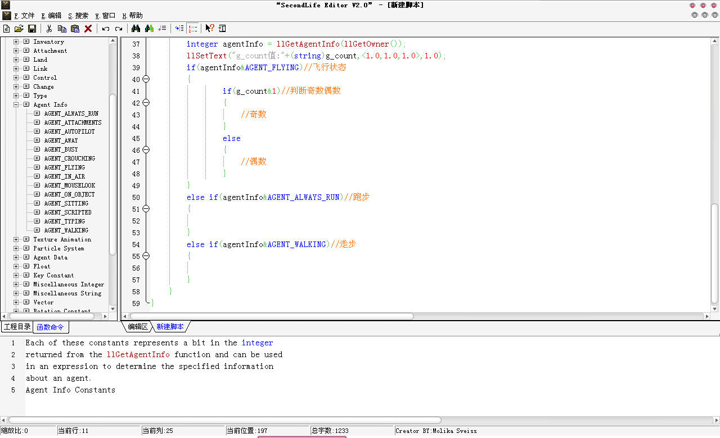Collapse the code fold at line 40
720x438 pixels.
click(x=146, y=79)
